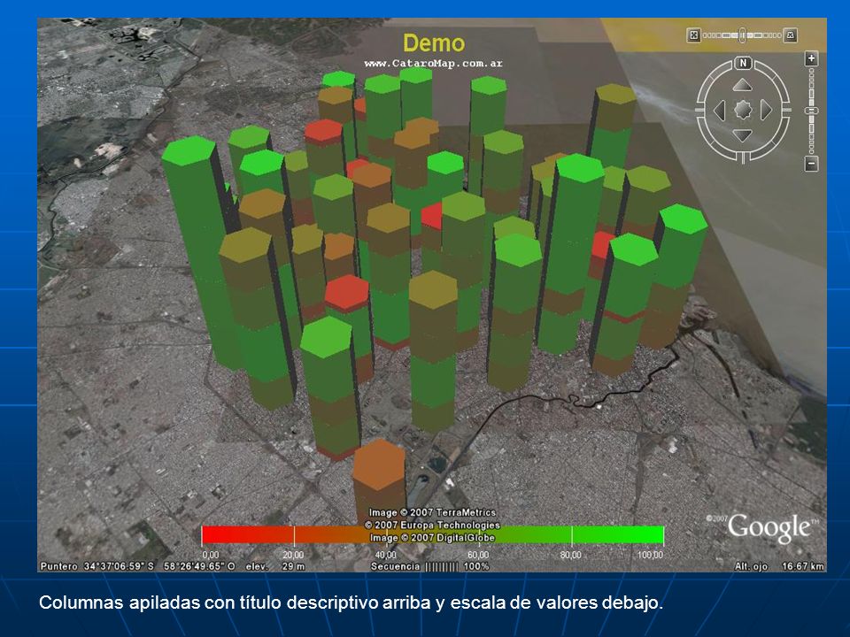Screen dimensions: 850x637
Task: Zoom in with the plus button
Action: coord(811,58)
